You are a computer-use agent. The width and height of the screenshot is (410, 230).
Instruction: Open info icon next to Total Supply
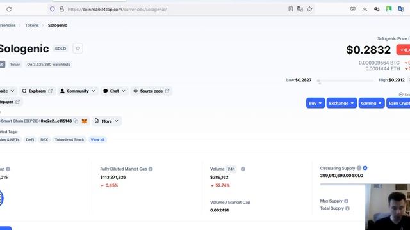click(x=347, y=208)
